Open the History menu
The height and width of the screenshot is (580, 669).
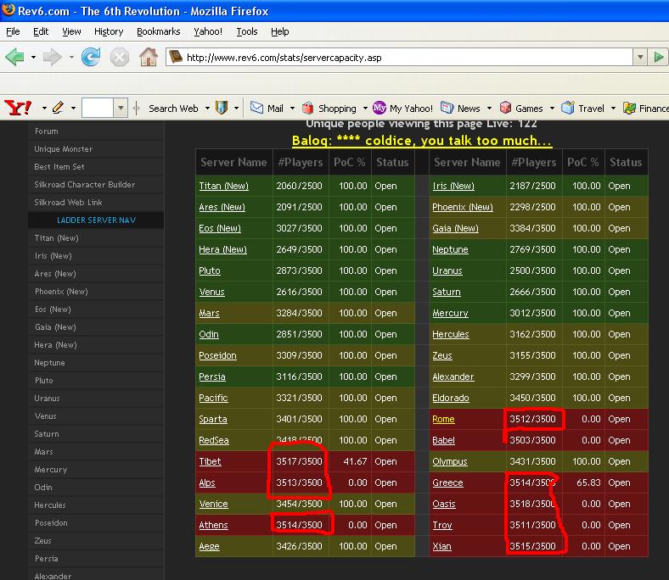coord(109,31)
